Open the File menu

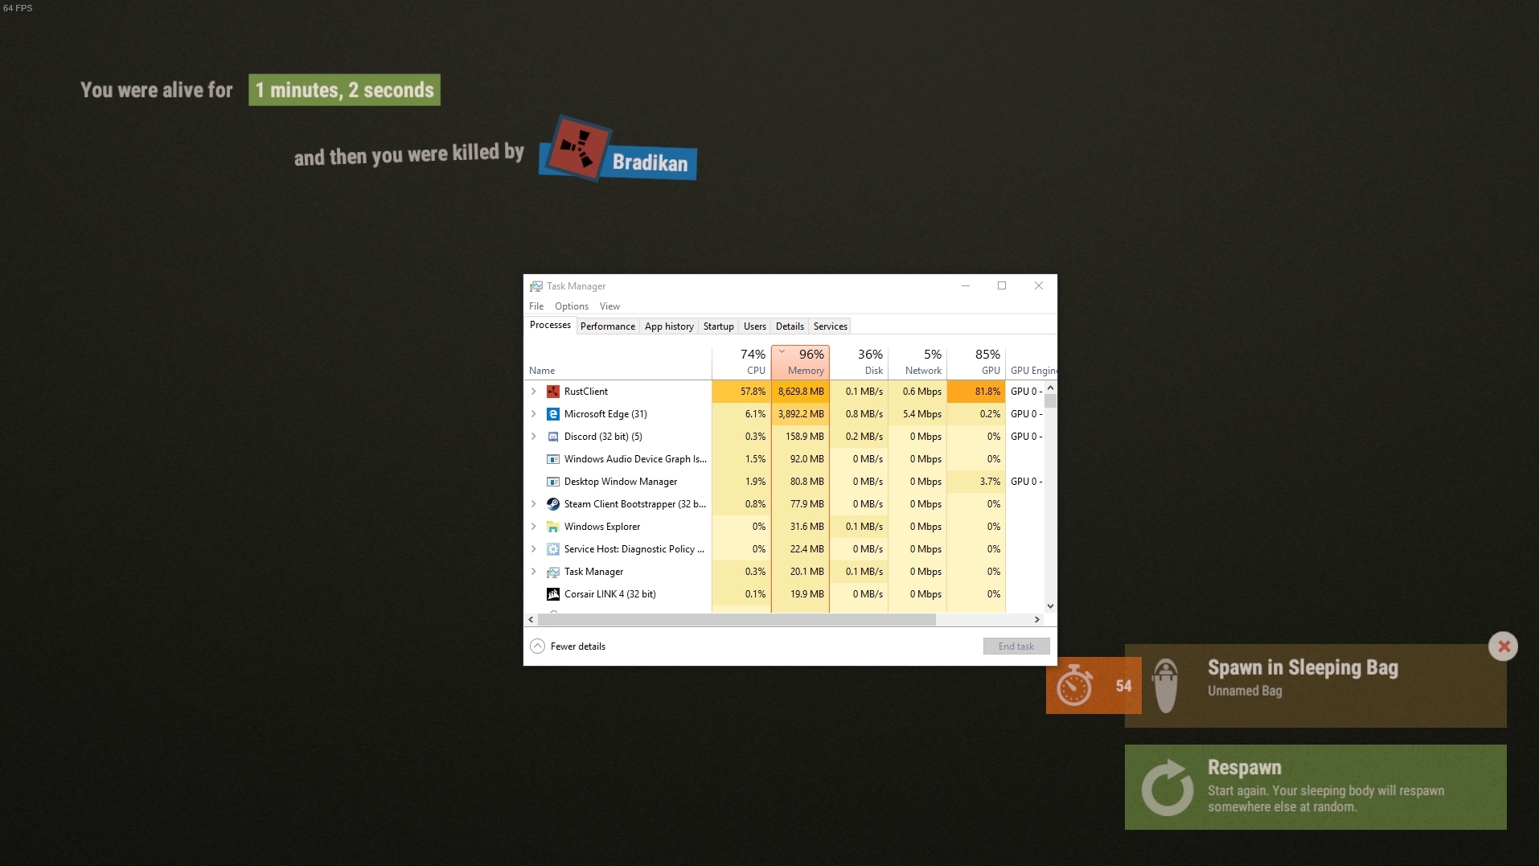point(536,306)
